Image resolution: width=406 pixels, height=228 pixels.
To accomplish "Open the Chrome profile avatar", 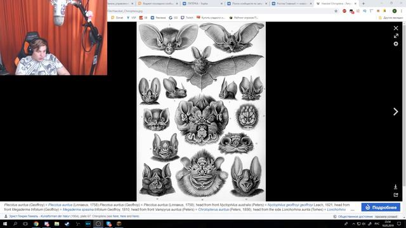I will pos(395,11).
